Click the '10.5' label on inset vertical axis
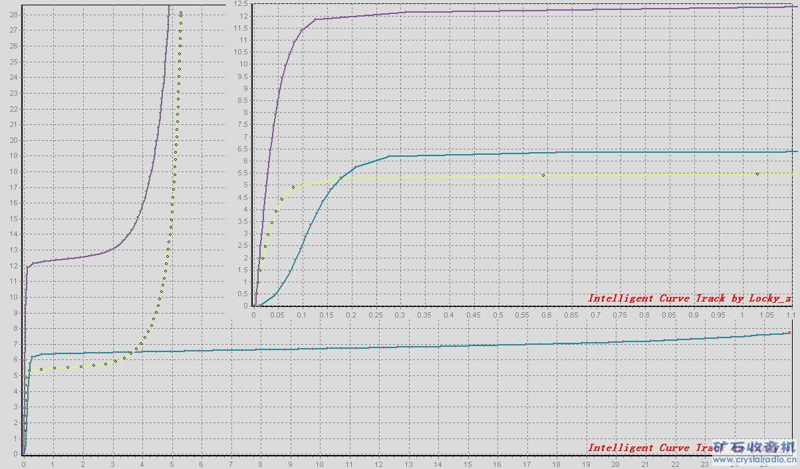Image resolution: width=800 pixels, height=469 pixels. [241, 52]
